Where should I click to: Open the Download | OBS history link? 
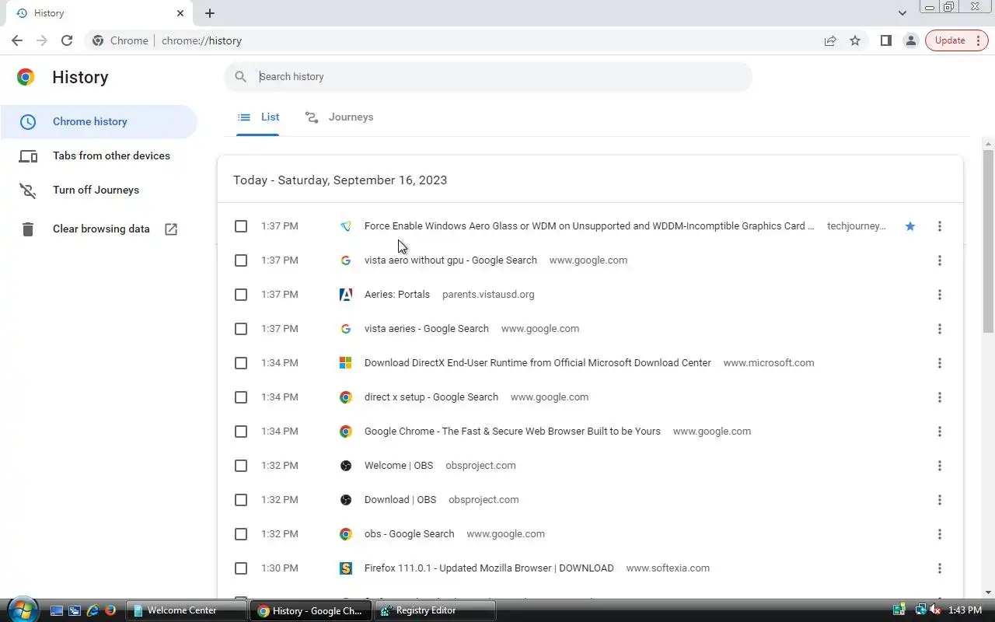coord(400,500)
